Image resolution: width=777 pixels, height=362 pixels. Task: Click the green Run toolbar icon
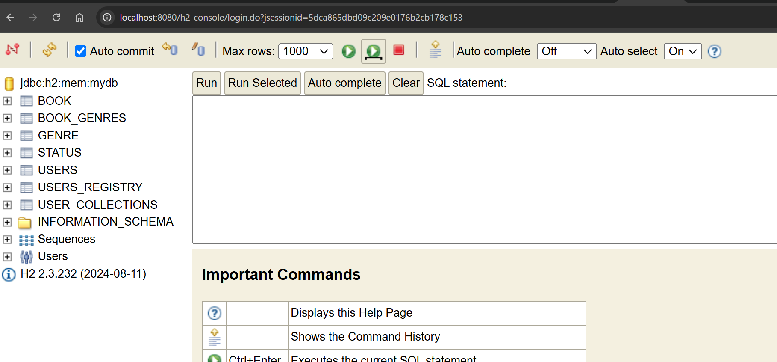[348, 51]
